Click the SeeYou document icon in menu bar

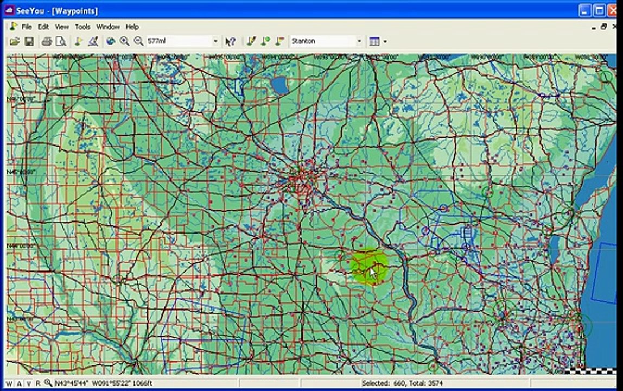tap(13, 27)
